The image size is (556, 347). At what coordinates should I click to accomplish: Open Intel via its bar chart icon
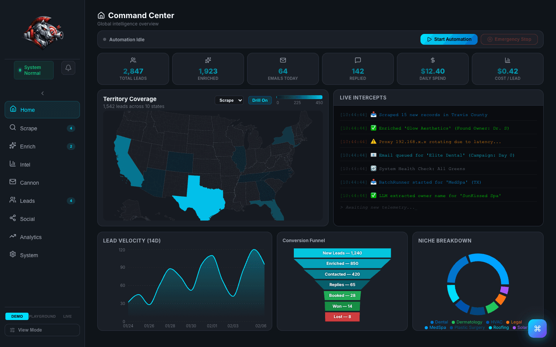pos(13,164)
